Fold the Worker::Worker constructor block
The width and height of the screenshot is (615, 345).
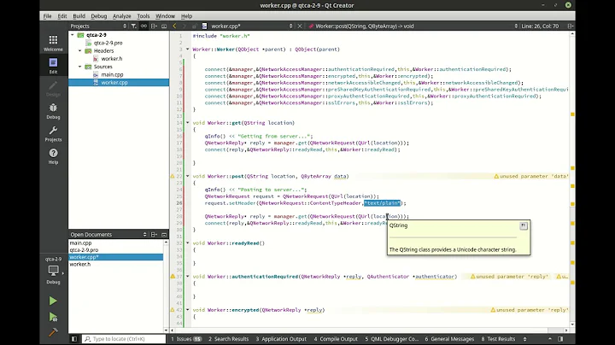pos(187,50)
